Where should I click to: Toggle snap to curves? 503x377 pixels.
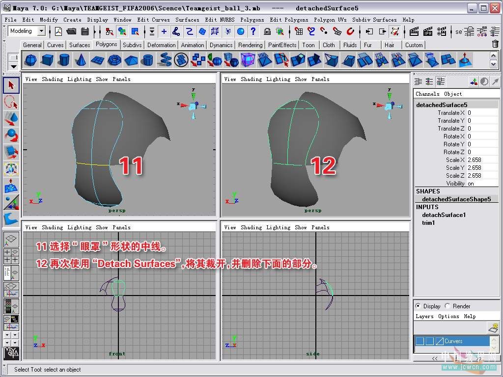tap(311, 31)
